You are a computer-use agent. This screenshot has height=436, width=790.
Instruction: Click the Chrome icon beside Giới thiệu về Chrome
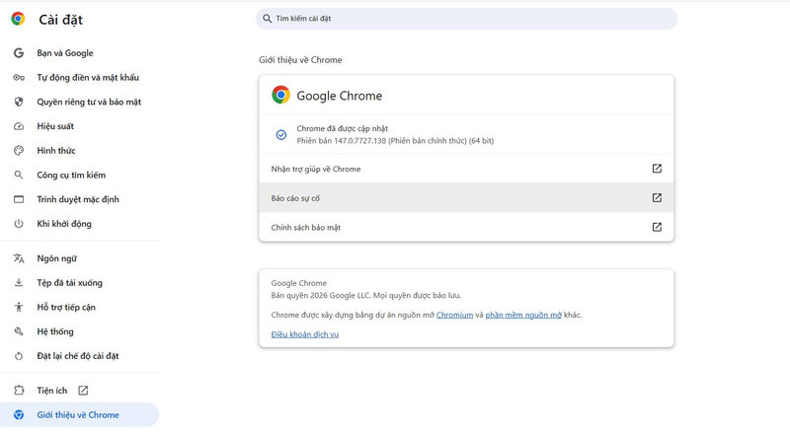[19, 415]
